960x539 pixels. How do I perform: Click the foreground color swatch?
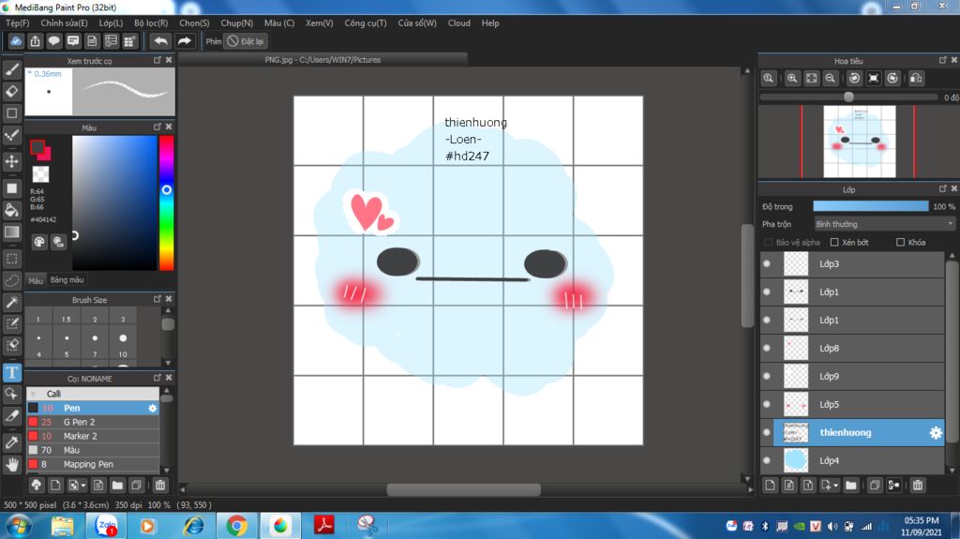(x=37, y=147)
